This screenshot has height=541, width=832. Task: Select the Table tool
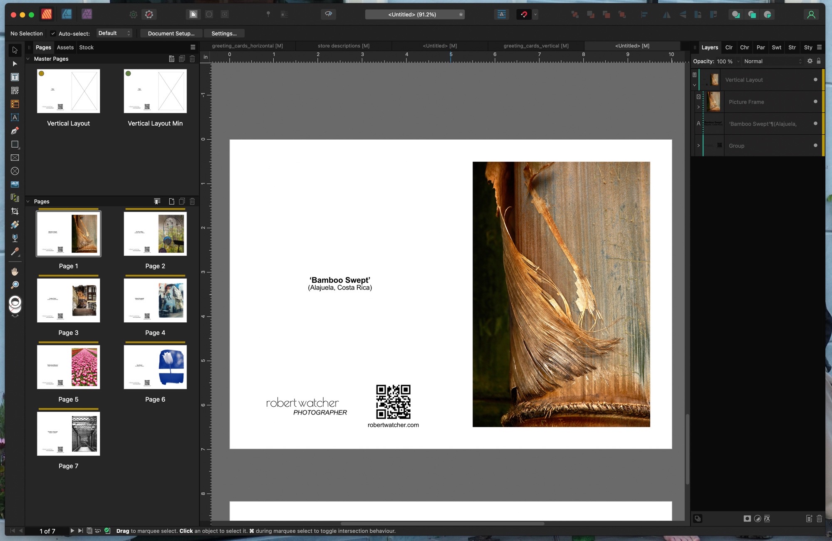pos(15,104)
